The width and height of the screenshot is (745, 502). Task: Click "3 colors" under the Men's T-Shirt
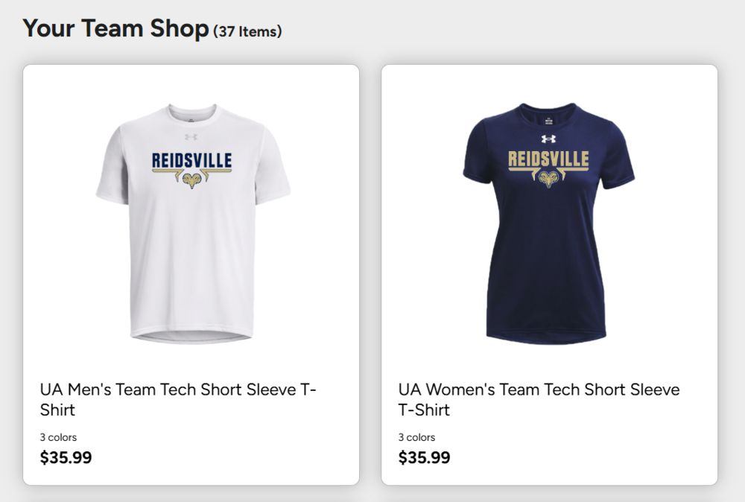(58, 437)
